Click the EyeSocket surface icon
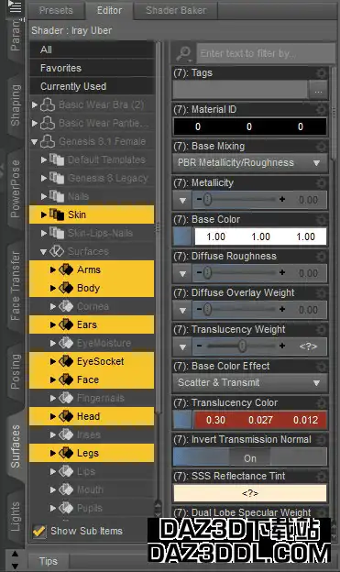The width and height of the screenshot is (340, 572). 66,361
